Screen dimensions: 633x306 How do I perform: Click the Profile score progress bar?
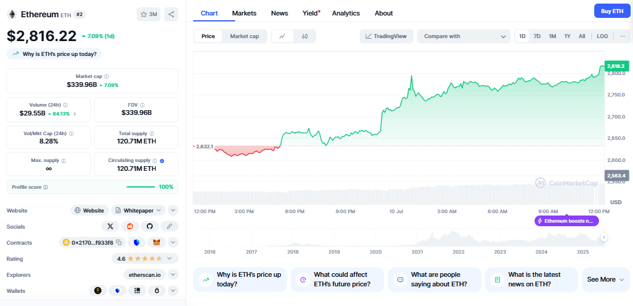[140, 187]
